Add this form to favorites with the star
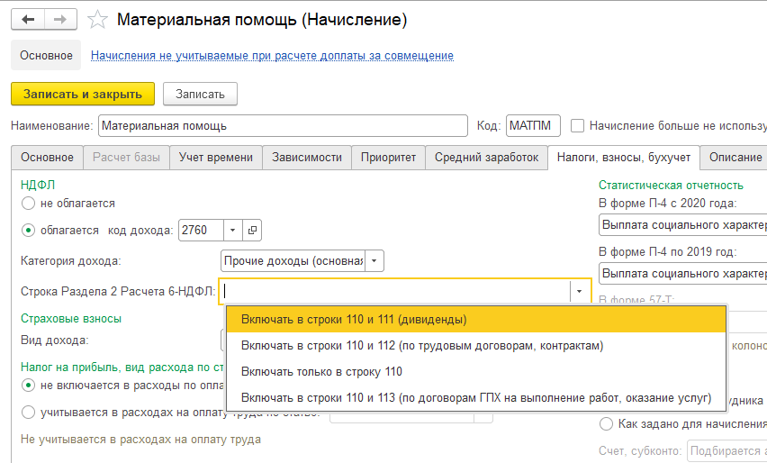 [100, 20]
